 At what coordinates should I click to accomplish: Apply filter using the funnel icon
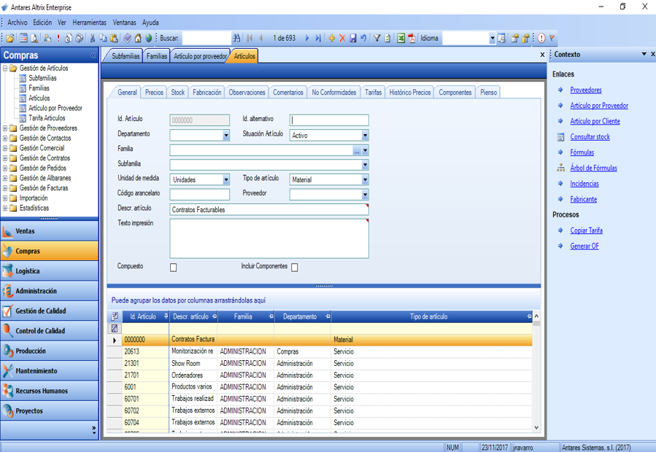tap(377, 38)
